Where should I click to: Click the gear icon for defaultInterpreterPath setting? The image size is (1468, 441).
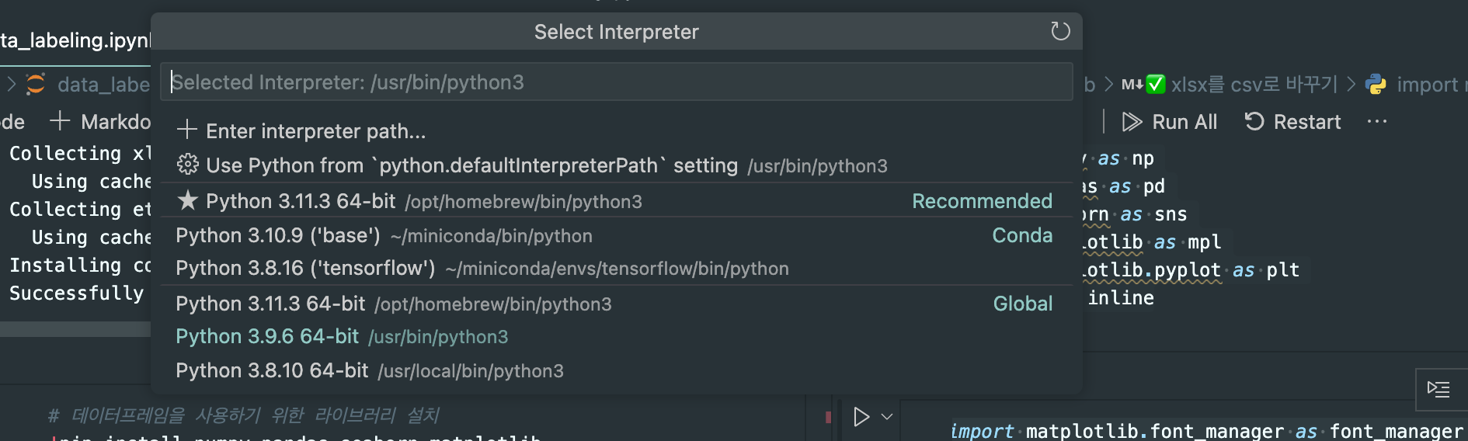click(x=187, y=165)
